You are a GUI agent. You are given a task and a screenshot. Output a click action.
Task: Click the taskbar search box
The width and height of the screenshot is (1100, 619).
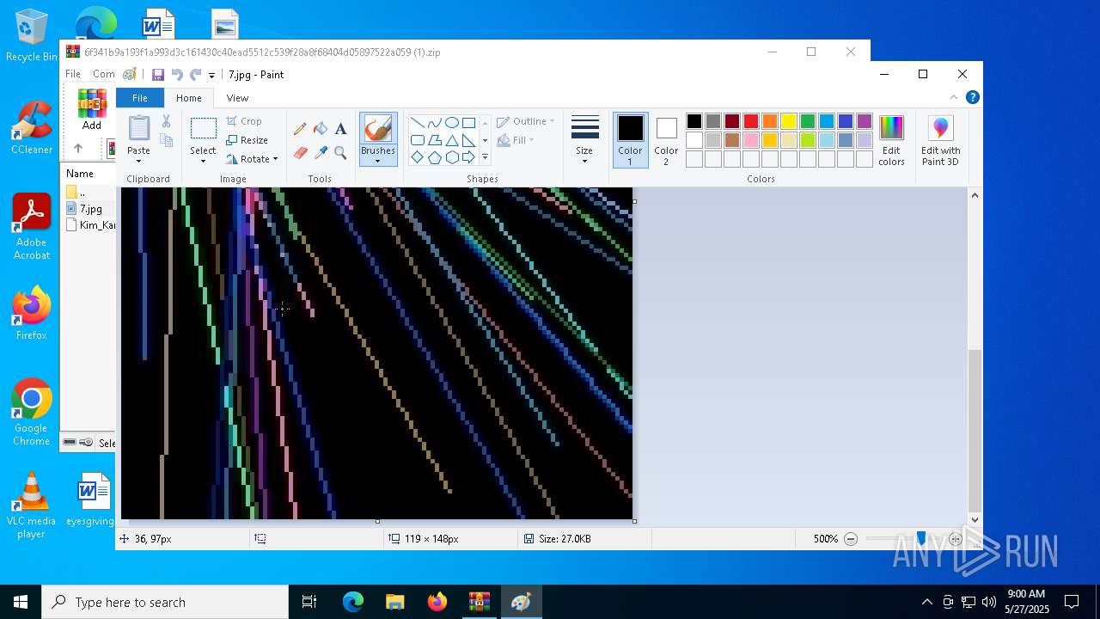tap(165, 602)
